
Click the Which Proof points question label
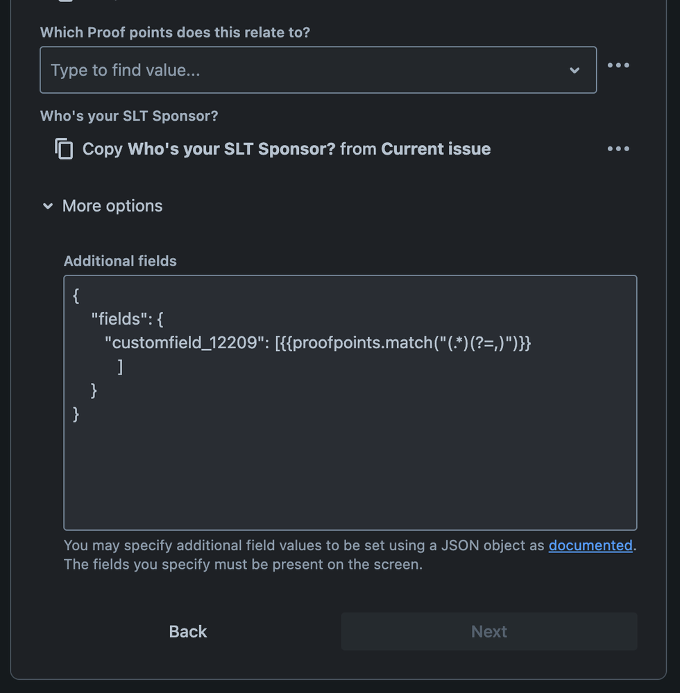click(x=175, y=33)
